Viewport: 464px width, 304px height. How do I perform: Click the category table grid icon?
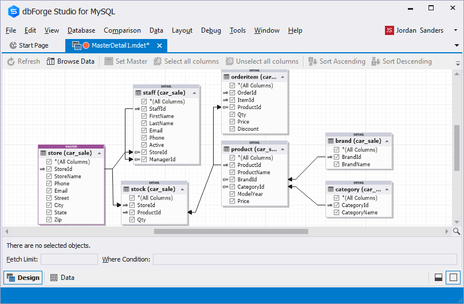[331, 189]
